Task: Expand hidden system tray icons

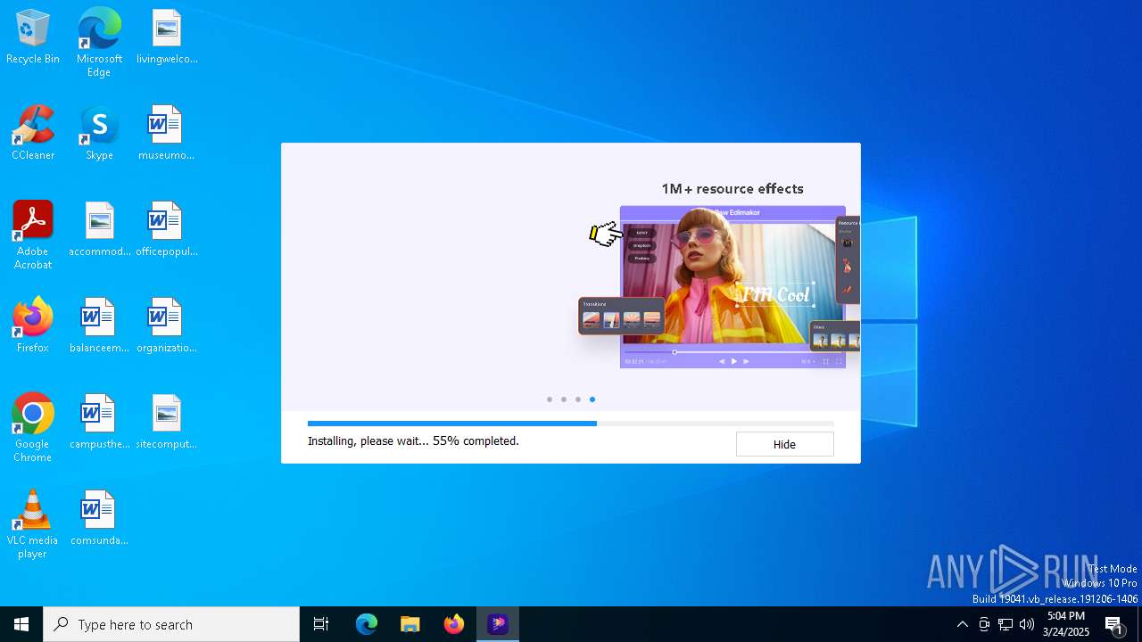Action: [962, 624]
